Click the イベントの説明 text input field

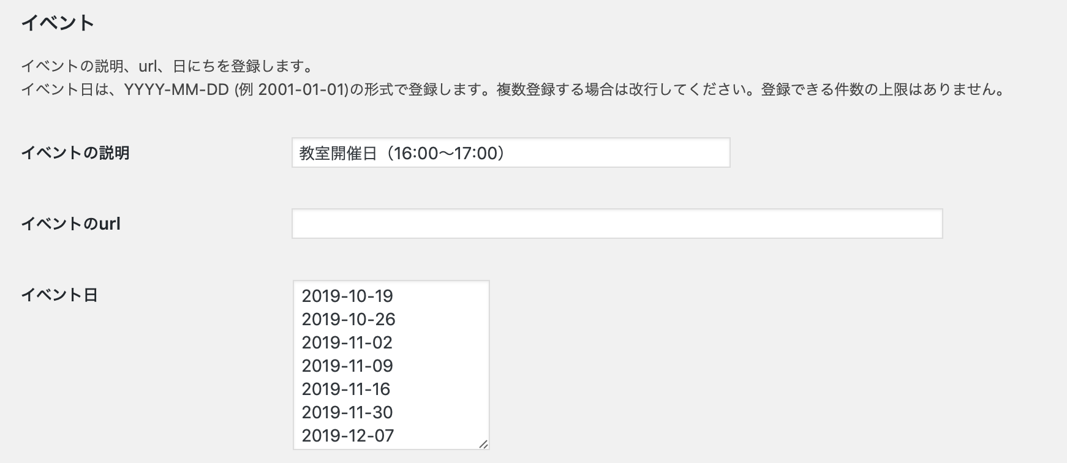pyautogui.click(x=510, y=153)
